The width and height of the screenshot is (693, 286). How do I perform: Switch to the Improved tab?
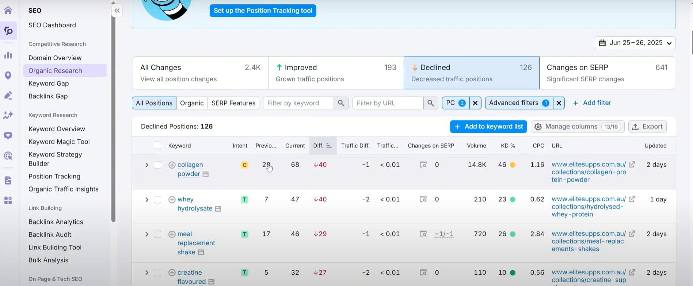point(336,73)
